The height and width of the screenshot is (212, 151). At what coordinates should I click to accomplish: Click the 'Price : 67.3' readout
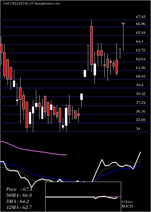click(19, 189)
